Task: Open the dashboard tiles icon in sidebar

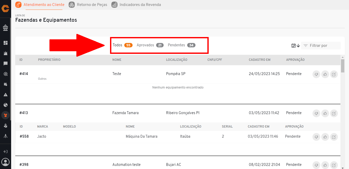Action: point(5,43)
